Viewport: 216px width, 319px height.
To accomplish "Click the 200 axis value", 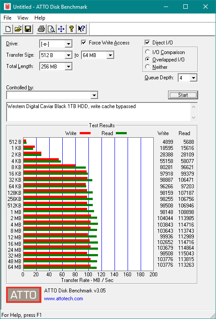I will point(153,275).
